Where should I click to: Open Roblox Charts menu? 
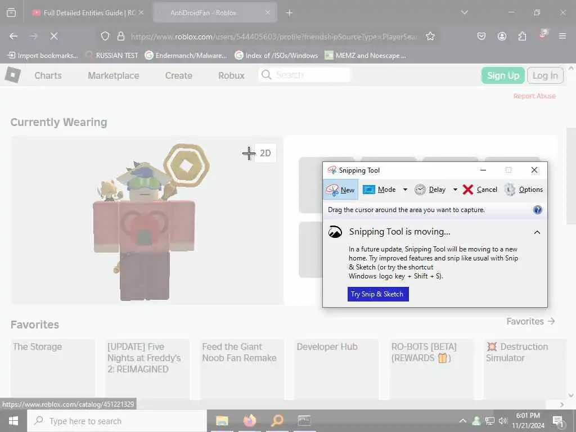pos(48,75)
